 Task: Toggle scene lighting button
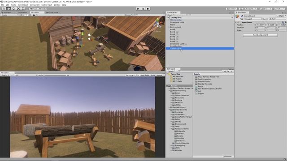26,15
